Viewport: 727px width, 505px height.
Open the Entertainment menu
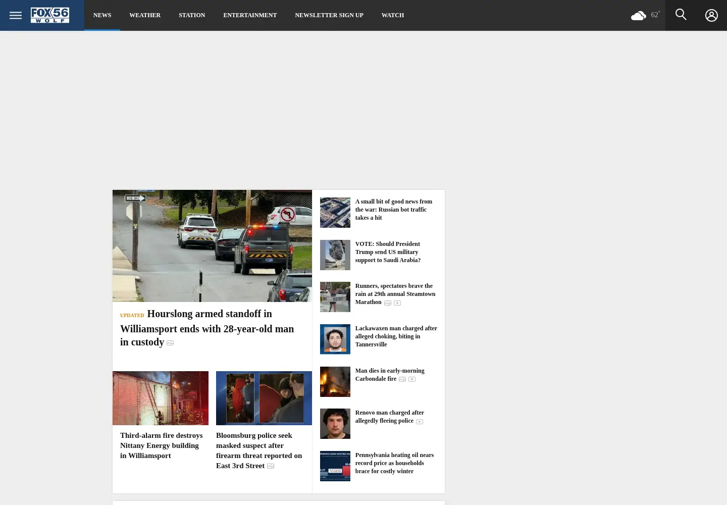pyautogui.click(x=250, y=15)
